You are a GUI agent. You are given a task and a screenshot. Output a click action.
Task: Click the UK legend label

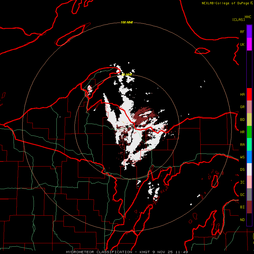click(x=242, y=44)
